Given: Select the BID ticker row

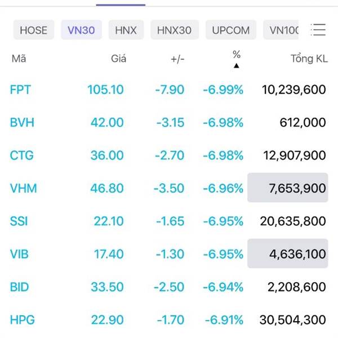Looking at the screenshot, I should 169,287.
